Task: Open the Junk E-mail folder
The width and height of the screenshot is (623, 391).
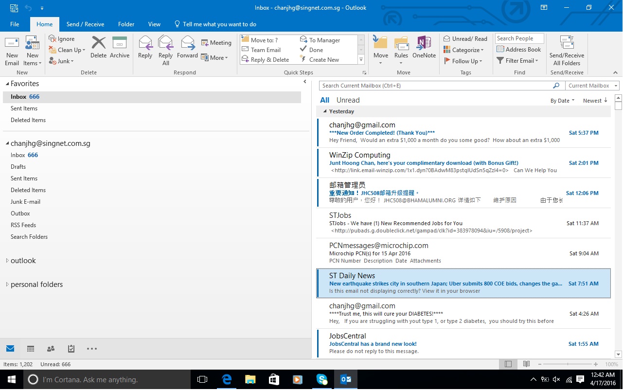Action: pyautogui.click(x=26, y=202)
